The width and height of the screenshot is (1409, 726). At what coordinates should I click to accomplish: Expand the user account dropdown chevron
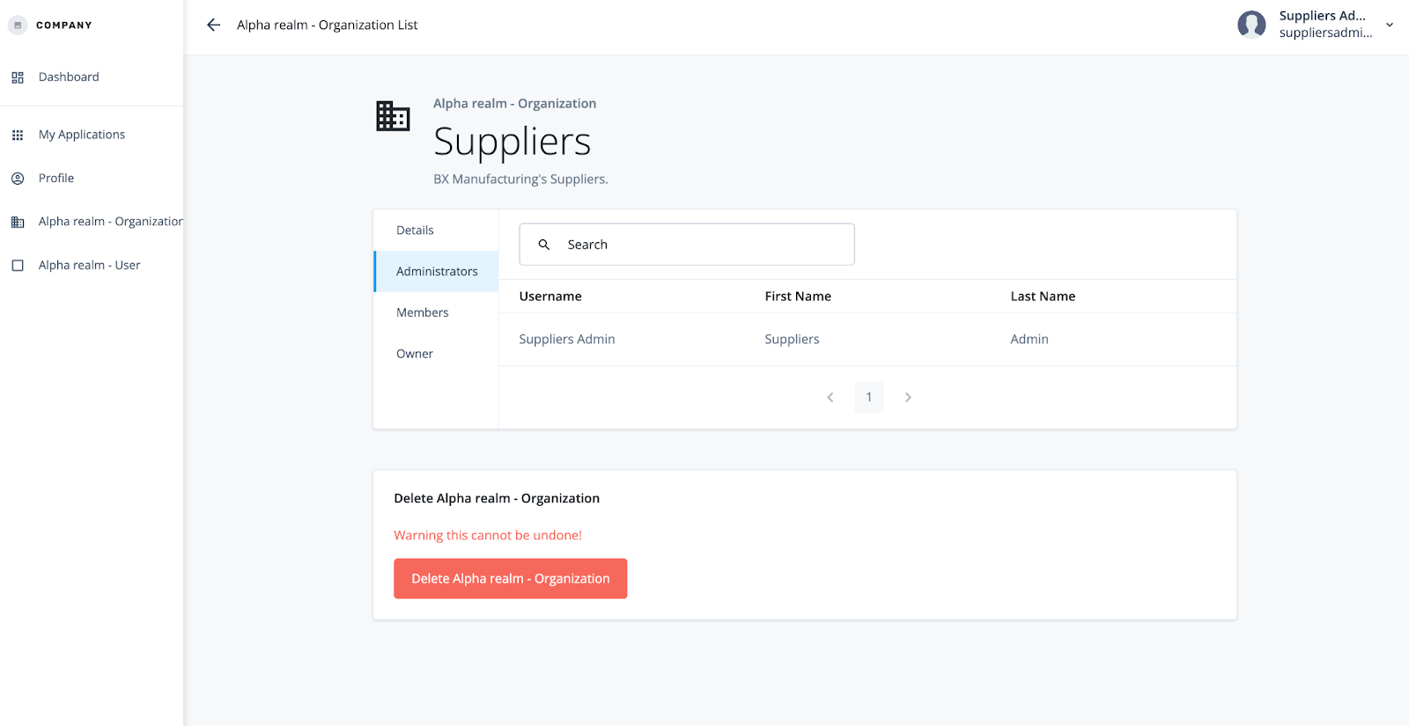(x=1390, y=25)
